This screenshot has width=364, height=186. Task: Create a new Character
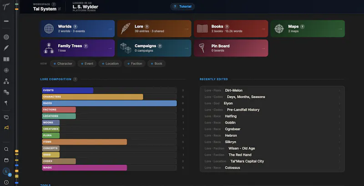pos(63,64)
